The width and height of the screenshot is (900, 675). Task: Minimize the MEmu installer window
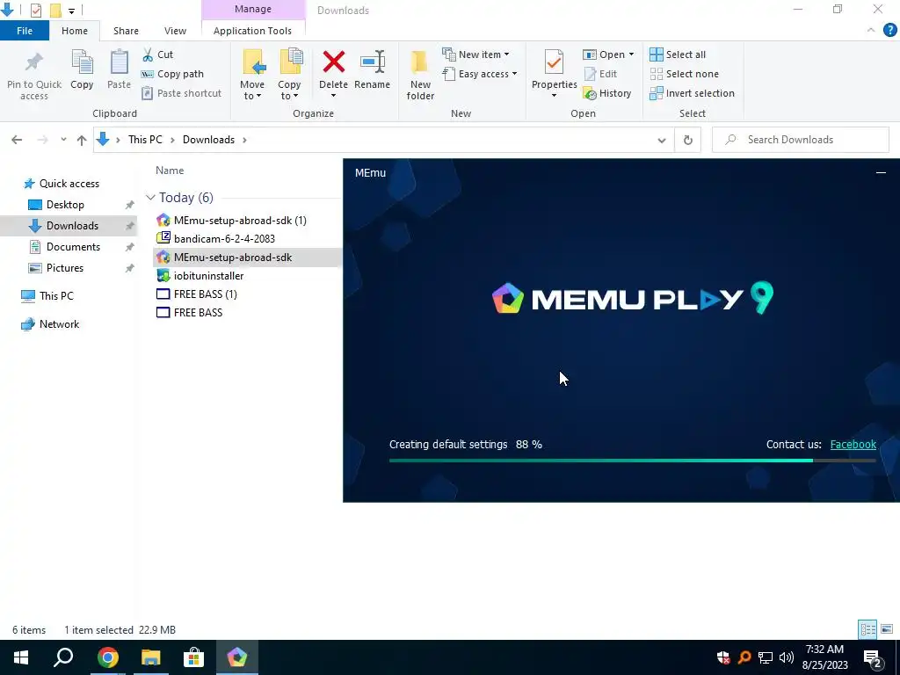tap(881, 173)
